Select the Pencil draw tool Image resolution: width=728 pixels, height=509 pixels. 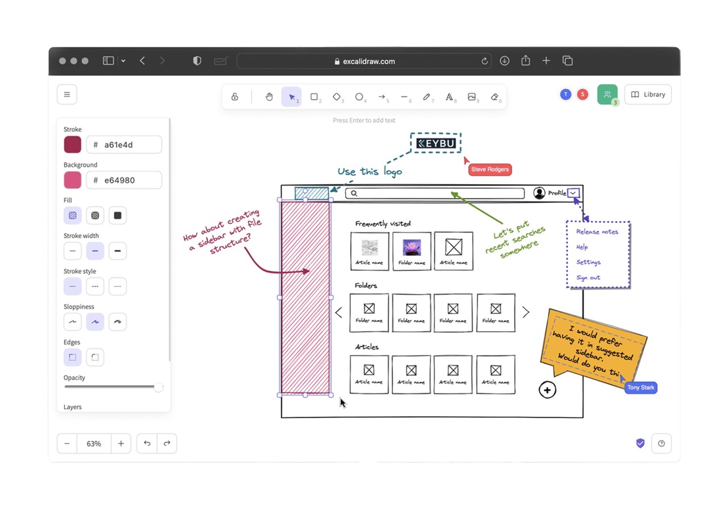click(x=427, y=97)
